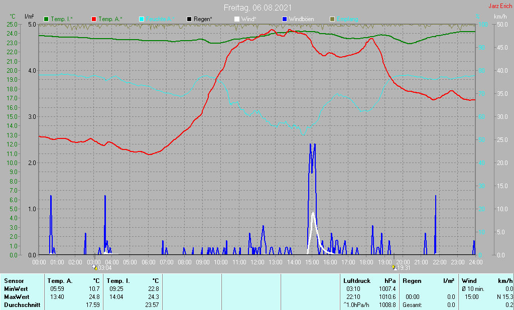Screen dimensions: 514x310
Task: Select the 'Windböen' legend label
Action: [301, 20]
